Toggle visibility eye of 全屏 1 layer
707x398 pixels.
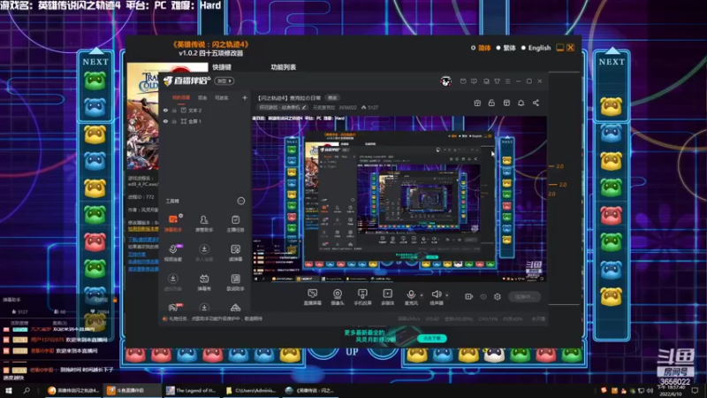[x=165, y=121]
